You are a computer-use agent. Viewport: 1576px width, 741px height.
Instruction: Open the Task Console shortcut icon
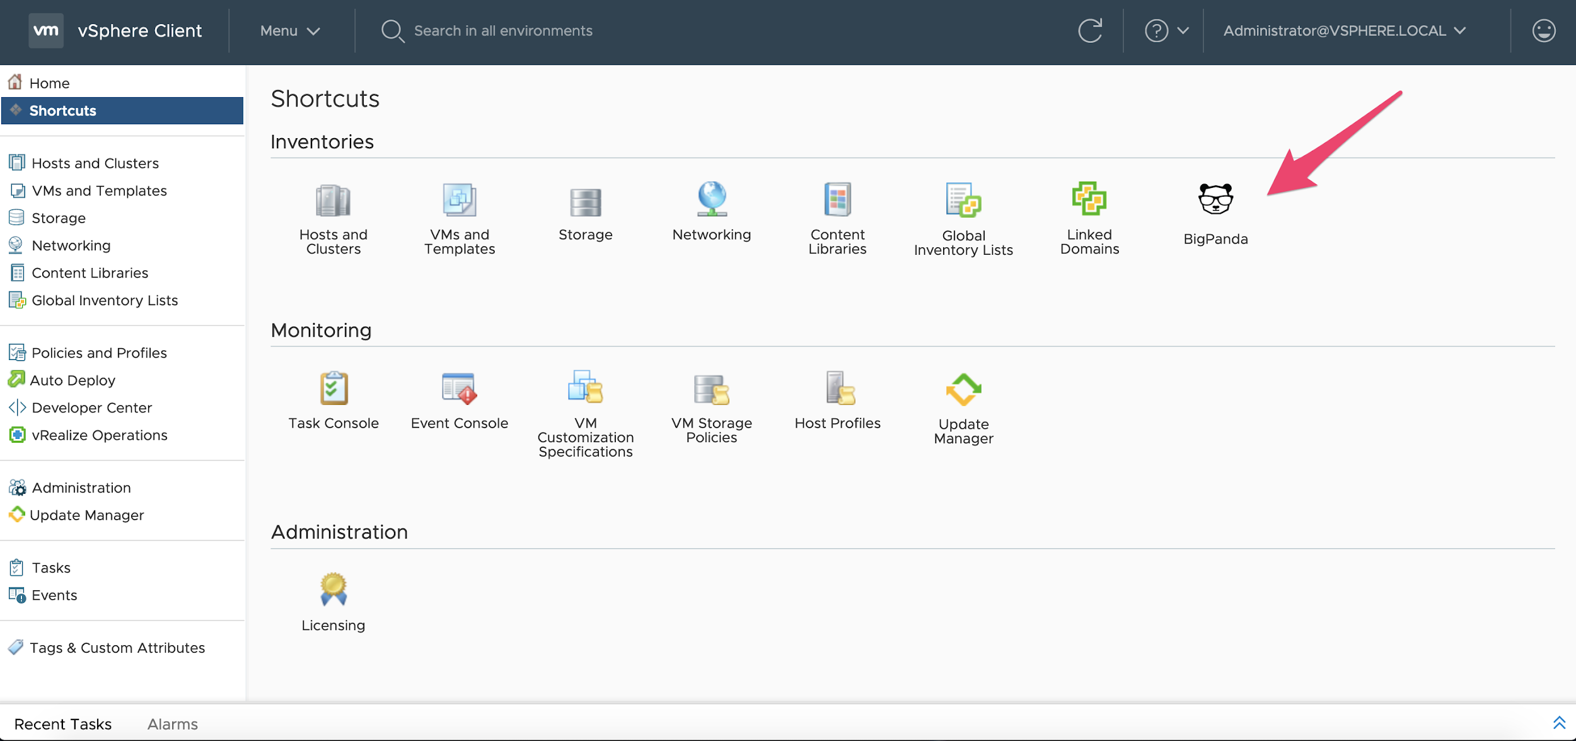tap(333, 388)
